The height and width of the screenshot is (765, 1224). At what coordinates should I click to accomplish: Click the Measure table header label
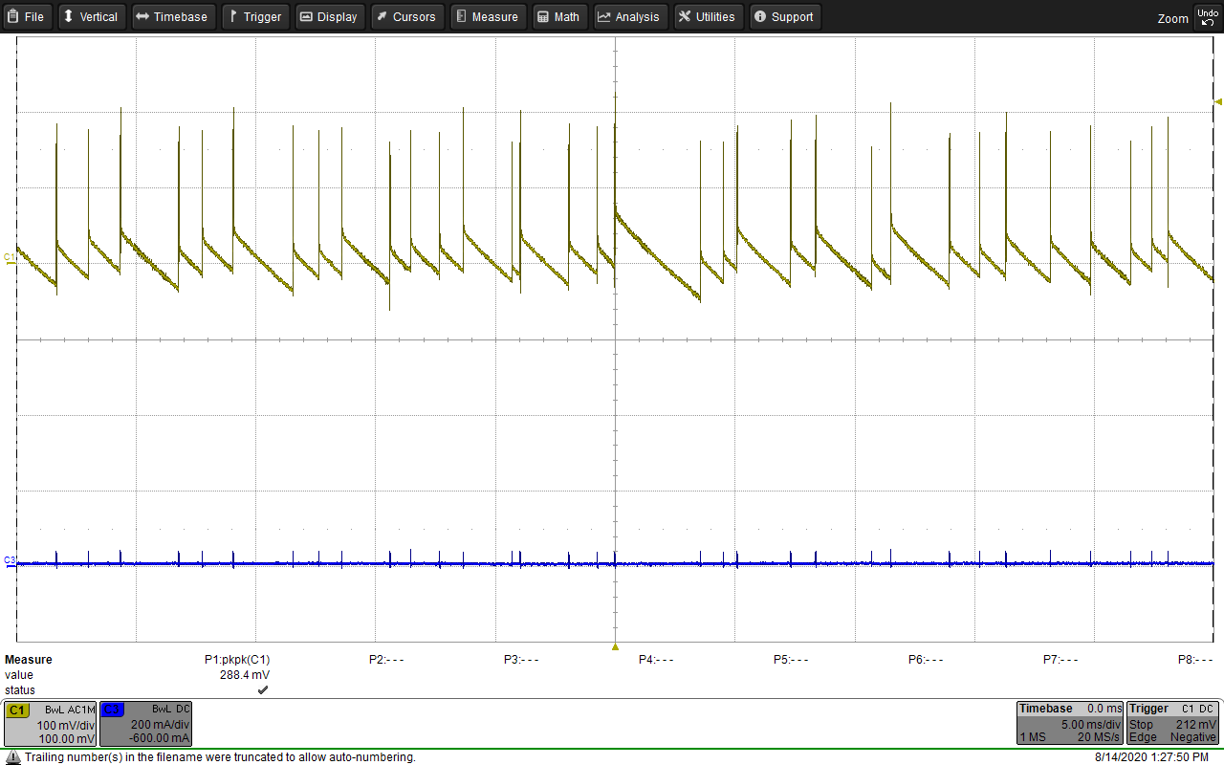[29, 660]
